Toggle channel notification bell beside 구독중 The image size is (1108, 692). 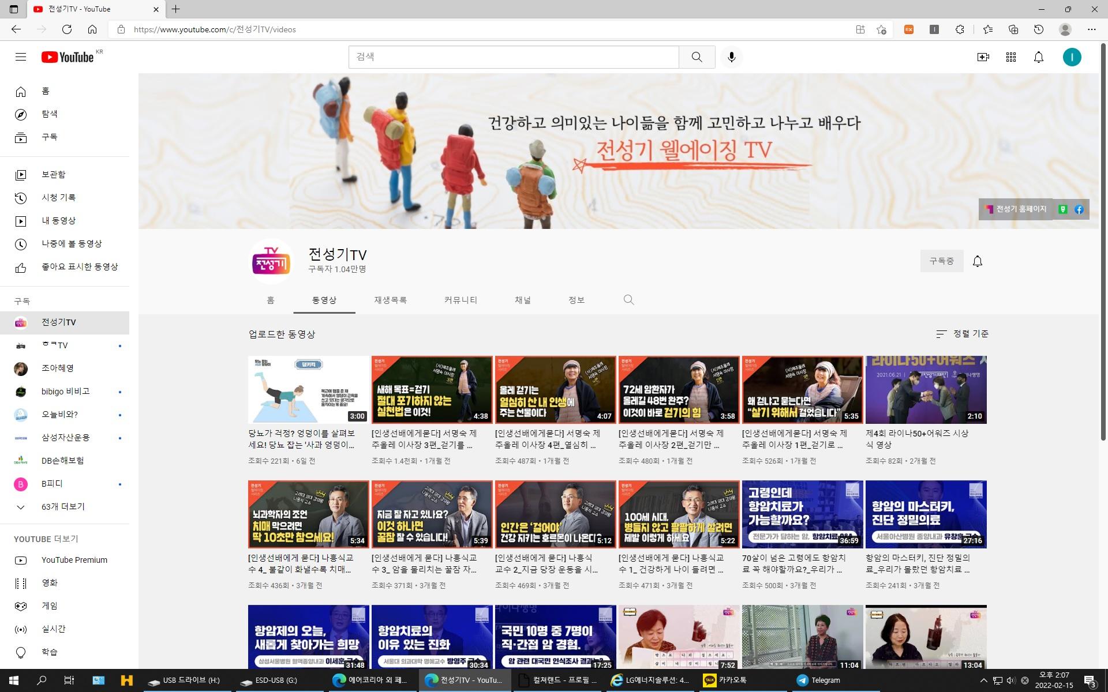click(978, 261)
